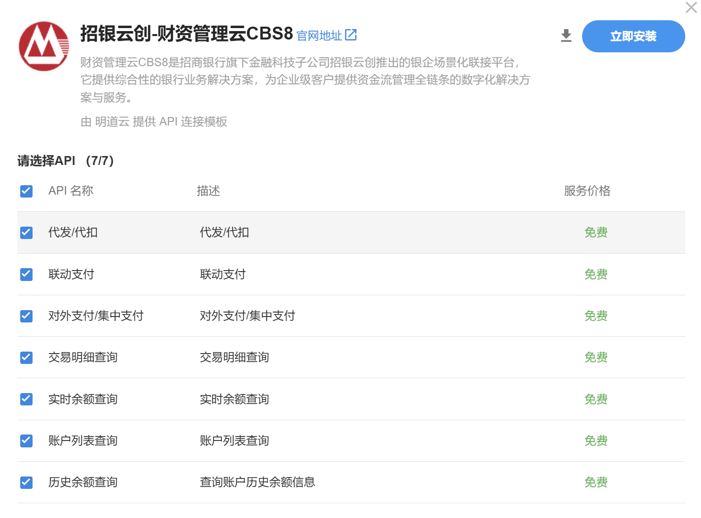Uncheck the 实时余额查询 checkbox

26,399
